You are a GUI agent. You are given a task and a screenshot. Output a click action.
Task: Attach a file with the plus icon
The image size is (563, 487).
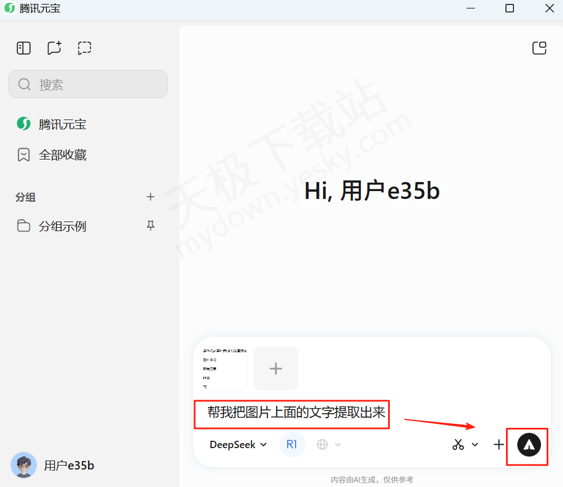pos(499,445)
